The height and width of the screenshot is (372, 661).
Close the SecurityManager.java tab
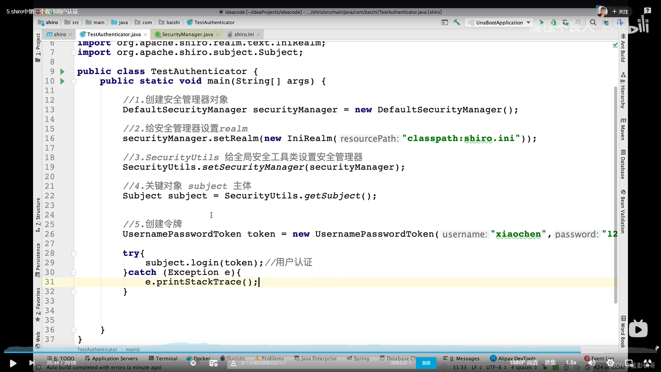click(x=218, y=34)
